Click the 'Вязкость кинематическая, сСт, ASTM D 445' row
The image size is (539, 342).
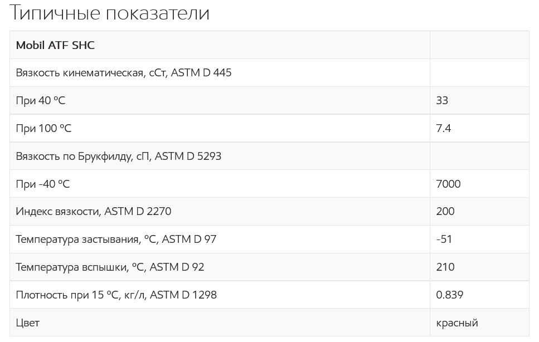(269, 73)
